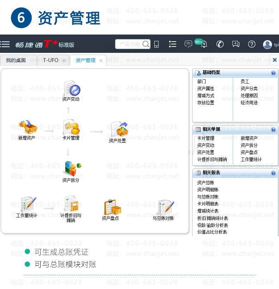Open the 资产明细账 report link
This screenshot has height=289, width=279.
tap(208, 190)
